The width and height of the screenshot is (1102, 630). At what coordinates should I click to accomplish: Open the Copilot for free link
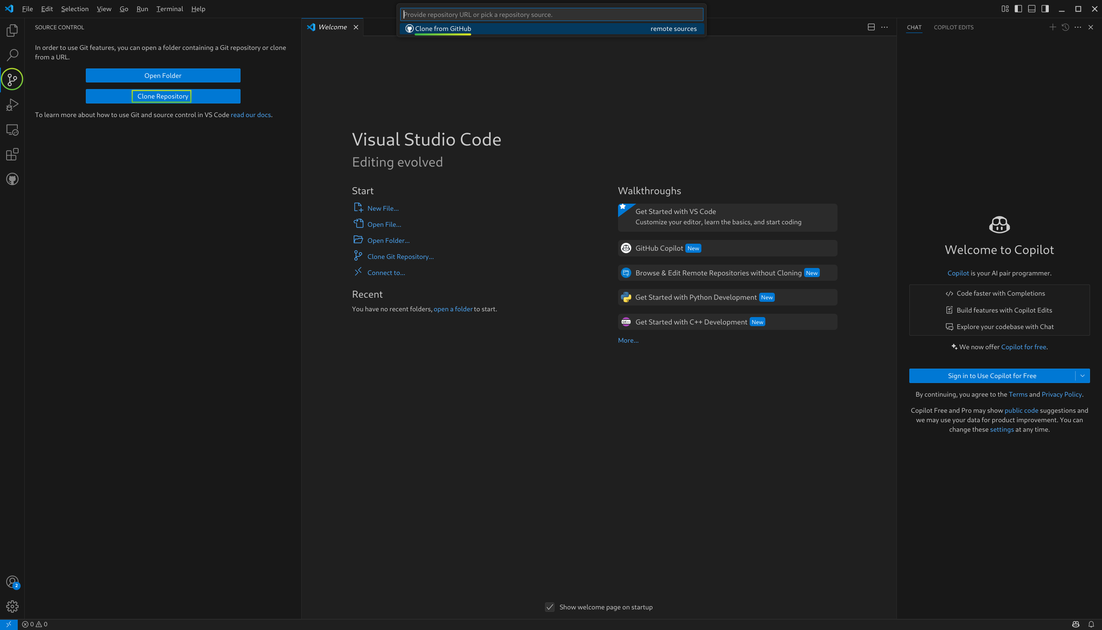pos(1023,347)
